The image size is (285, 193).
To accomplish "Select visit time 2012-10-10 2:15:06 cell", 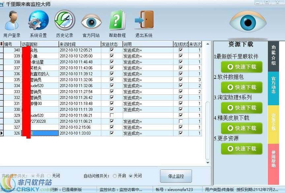I will click(x=80, y=127).
